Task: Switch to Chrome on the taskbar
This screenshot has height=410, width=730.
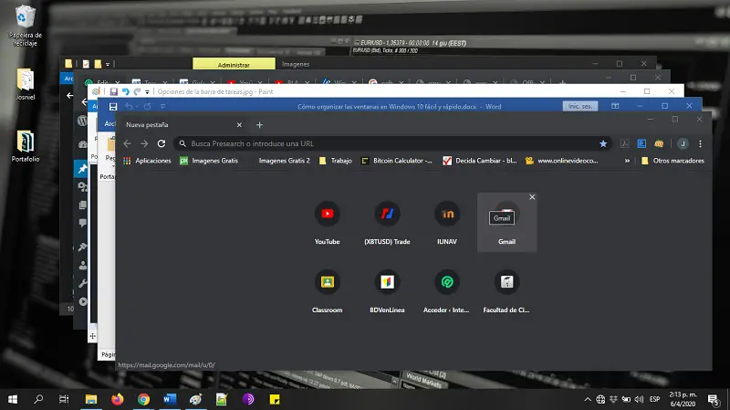Action: pos(143,399)
